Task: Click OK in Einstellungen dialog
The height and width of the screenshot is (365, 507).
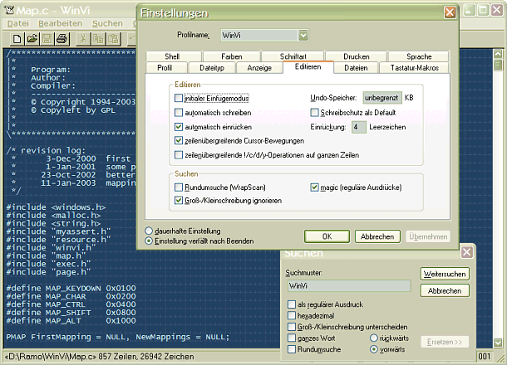Action: (327, 236)
